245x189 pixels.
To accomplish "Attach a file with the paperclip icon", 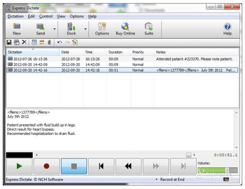I will tap(49, 42).
